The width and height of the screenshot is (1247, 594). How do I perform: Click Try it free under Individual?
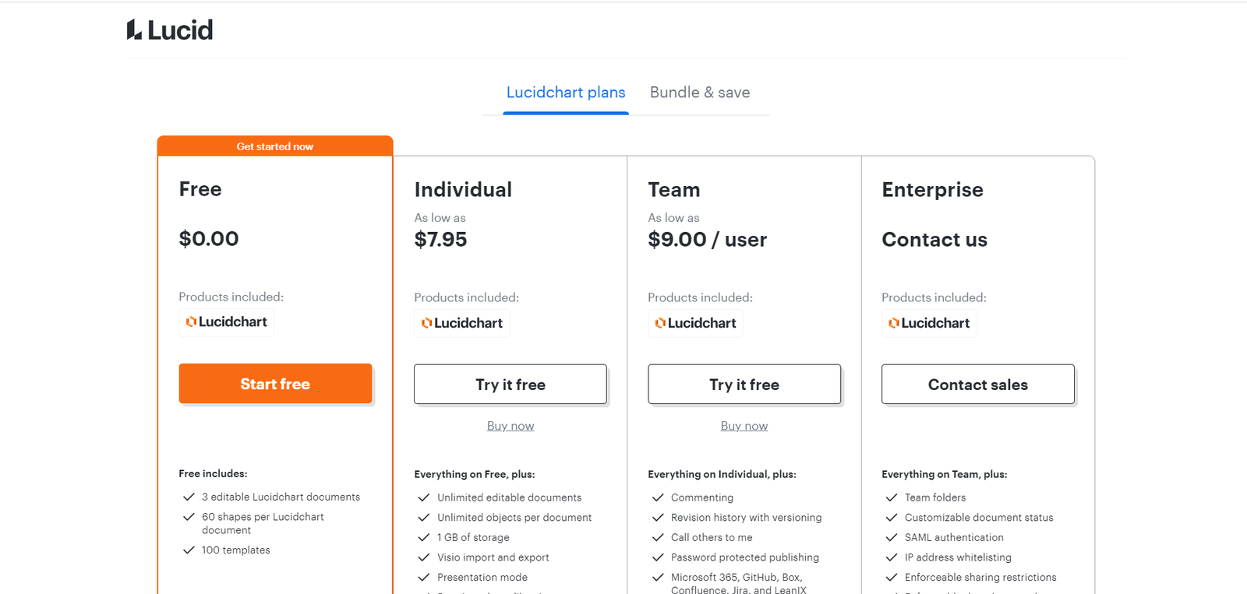(x=510, y=385)
